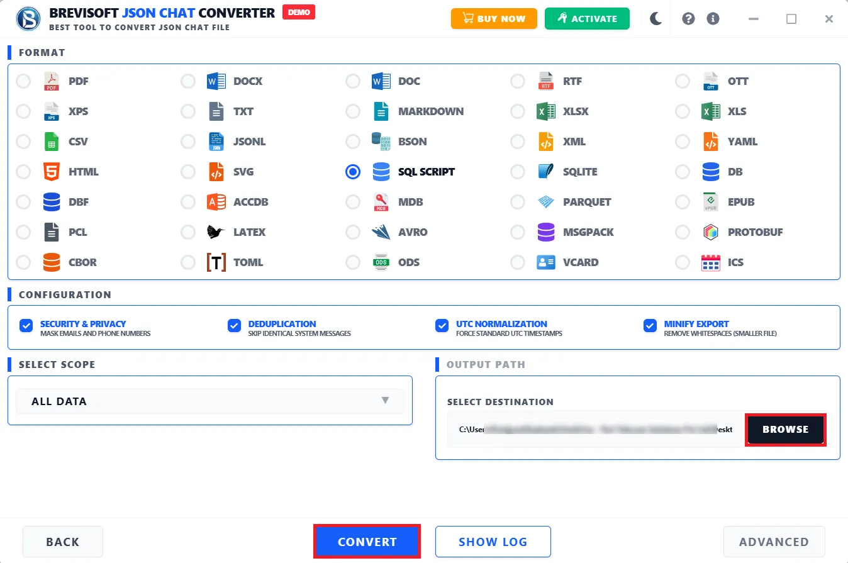Click the TXT document icon
Image resolution: width=848 pixels, height=563 pixels.
[x=216, y=111]
